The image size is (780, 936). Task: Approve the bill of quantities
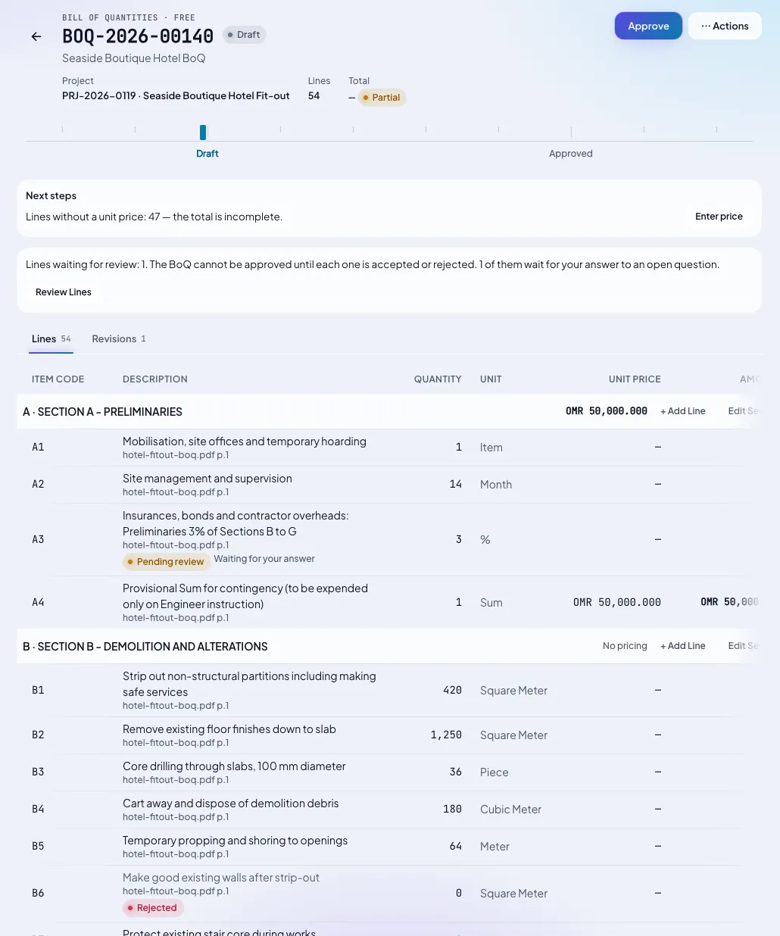coord(648,26)
